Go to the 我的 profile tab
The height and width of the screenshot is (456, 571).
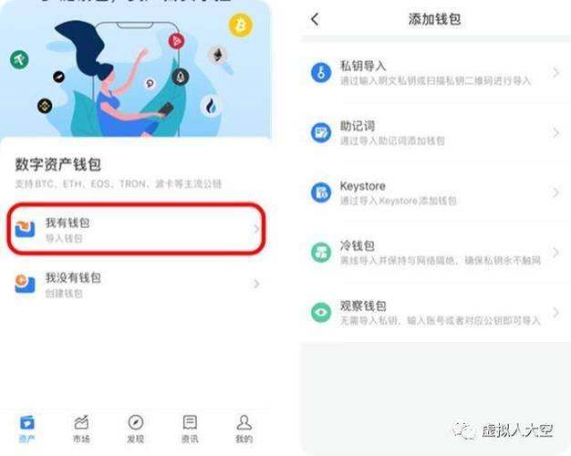click(244, 429)
